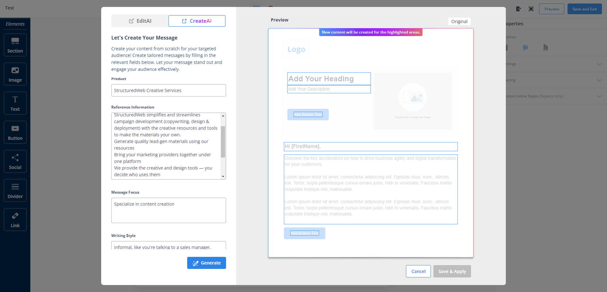Screen dimensions: 607x292
Task: Select the Image element in sidebar
Action: point(15,74)
